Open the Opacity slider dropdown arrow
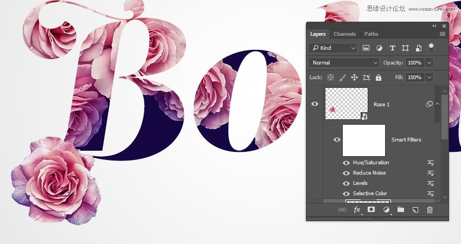Screen dimensions: 461x244 pyautogui.click(x=429, y=62)
